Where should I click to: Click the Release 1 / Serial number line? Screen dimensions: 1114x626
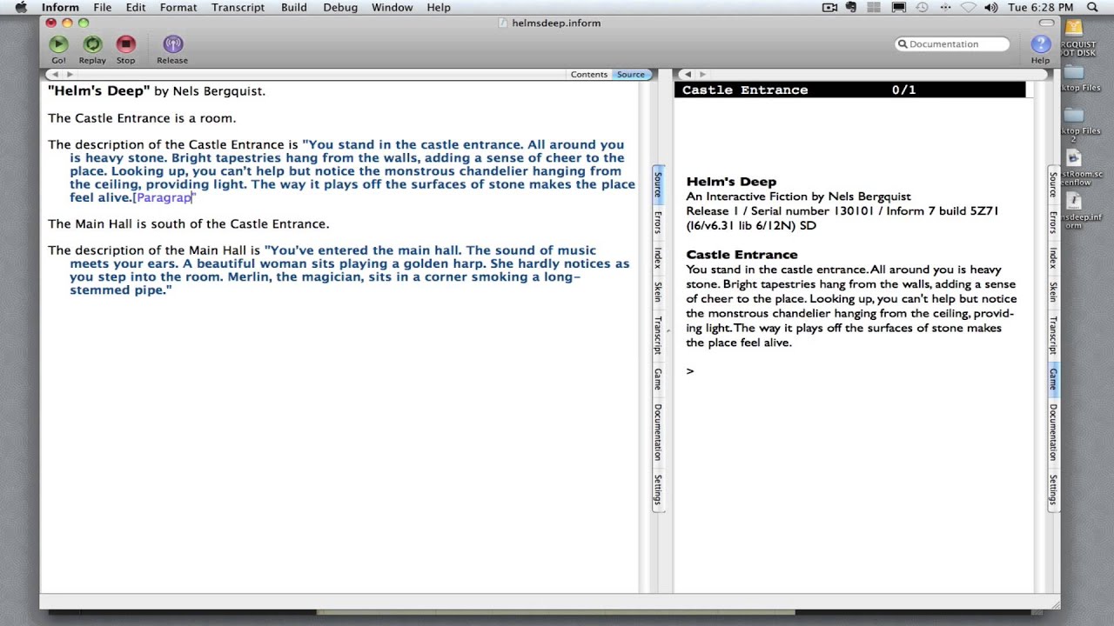(x=842, y=211)
